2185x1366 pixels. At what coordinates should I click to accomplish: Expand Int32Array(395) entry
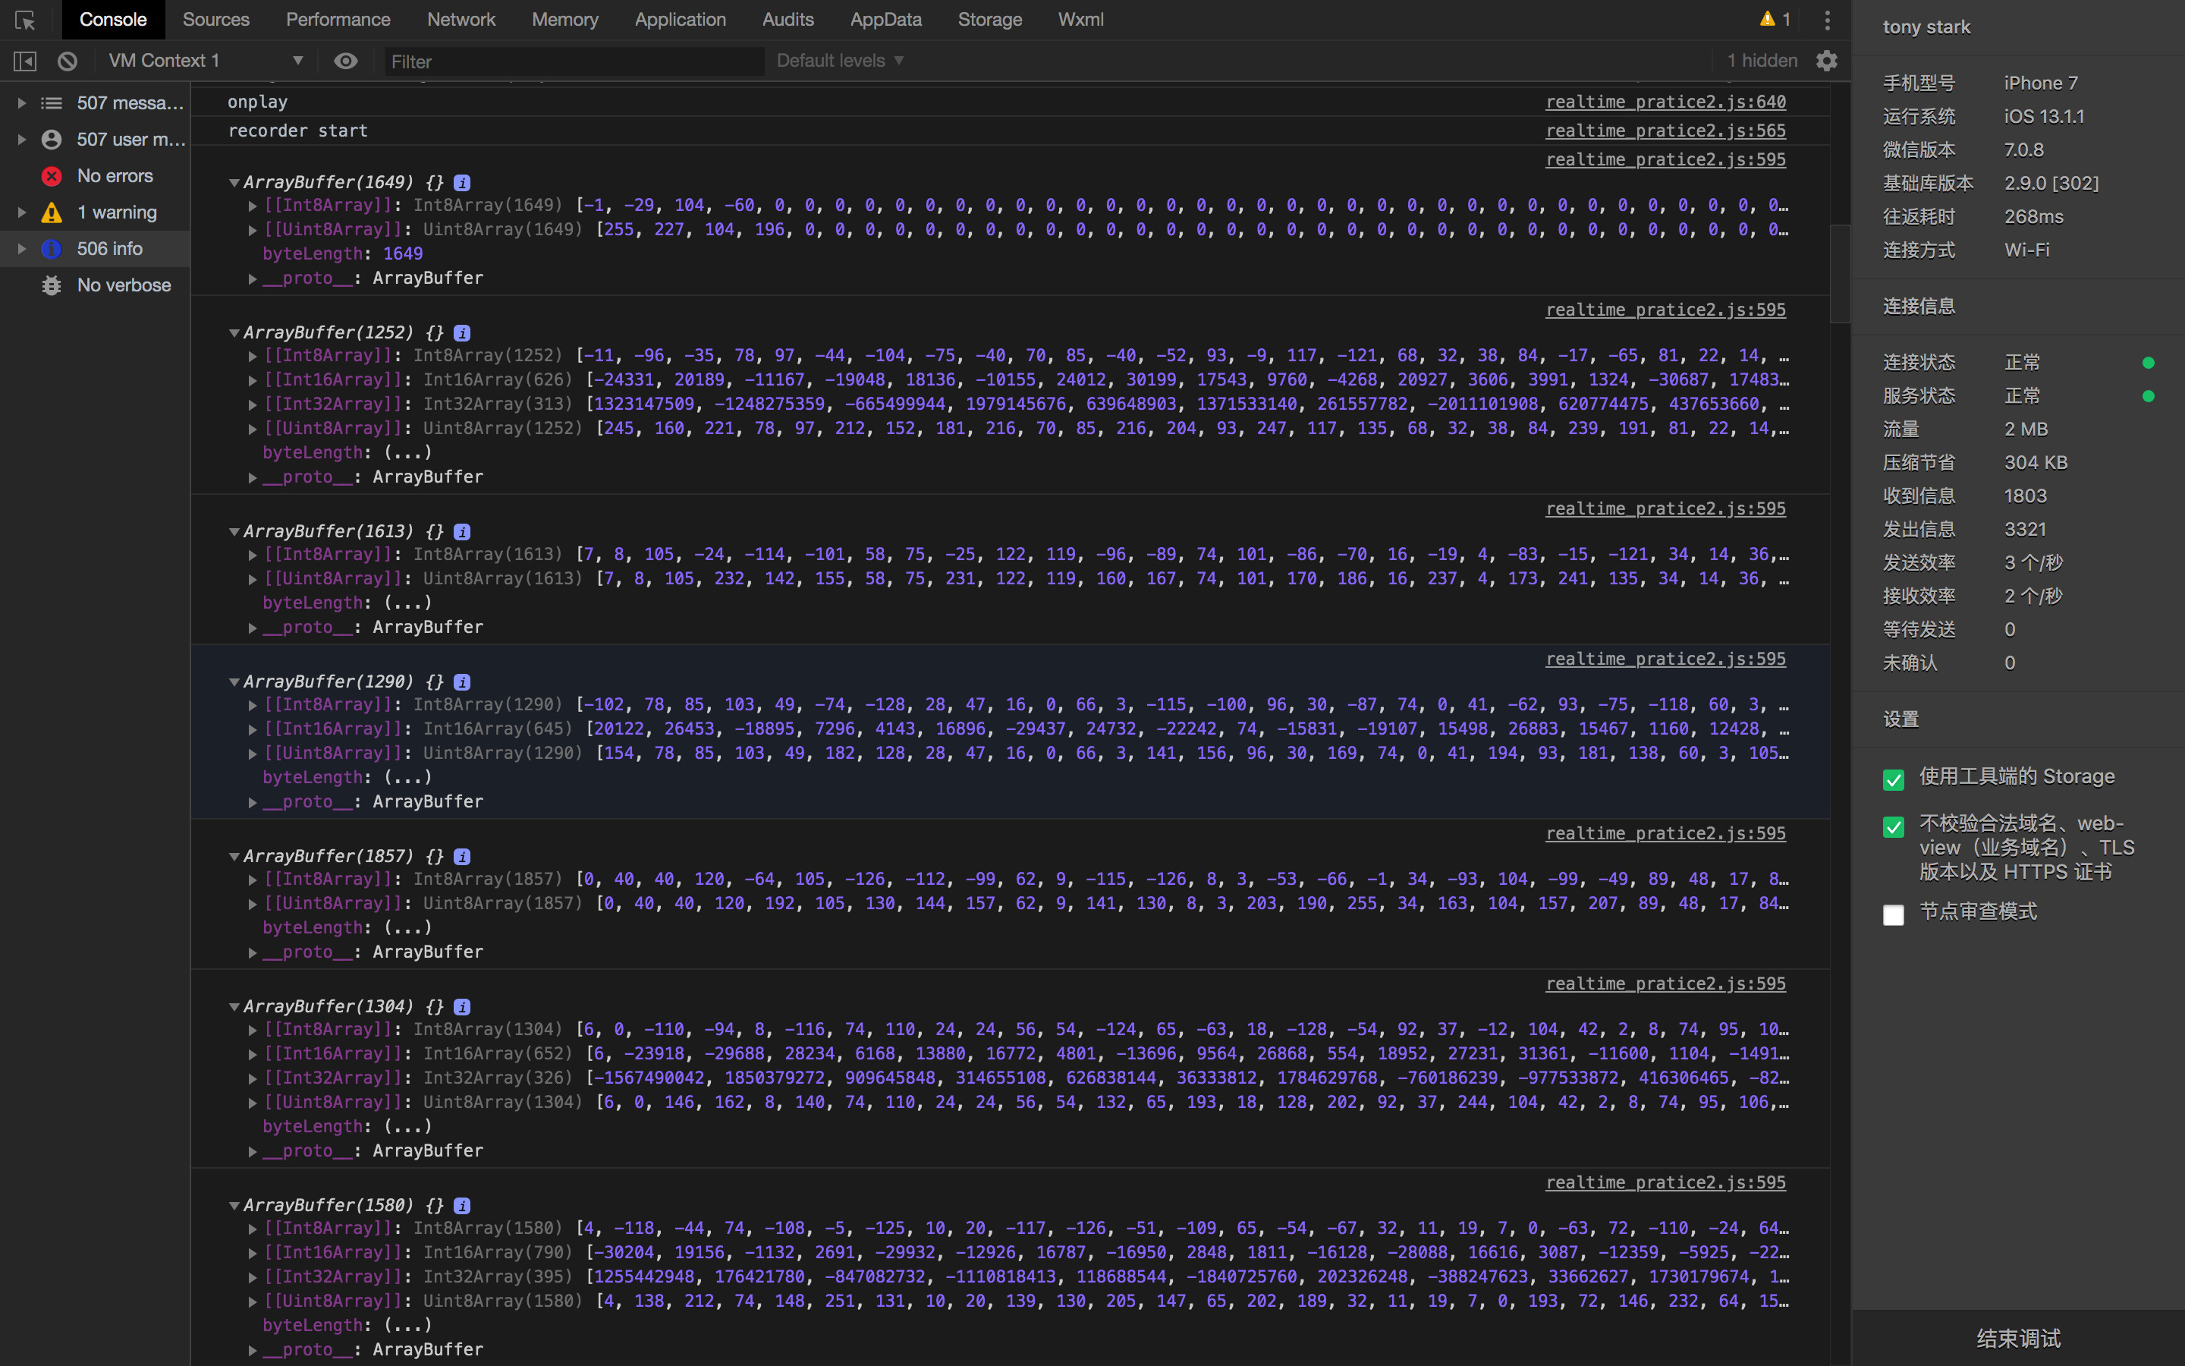(253, 1276)
